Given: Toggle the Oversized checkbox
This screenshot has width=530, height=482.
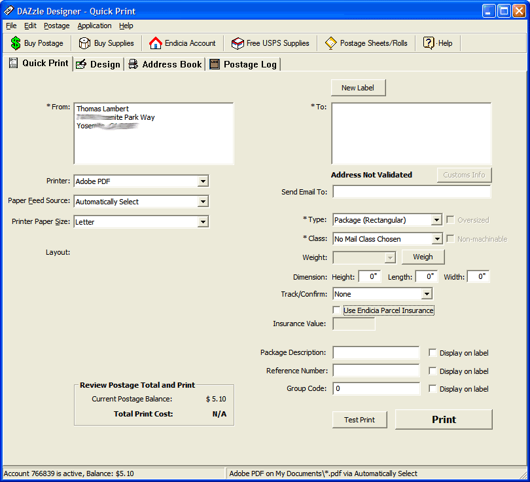Looking at the screenshot, I should coord(450,220).
